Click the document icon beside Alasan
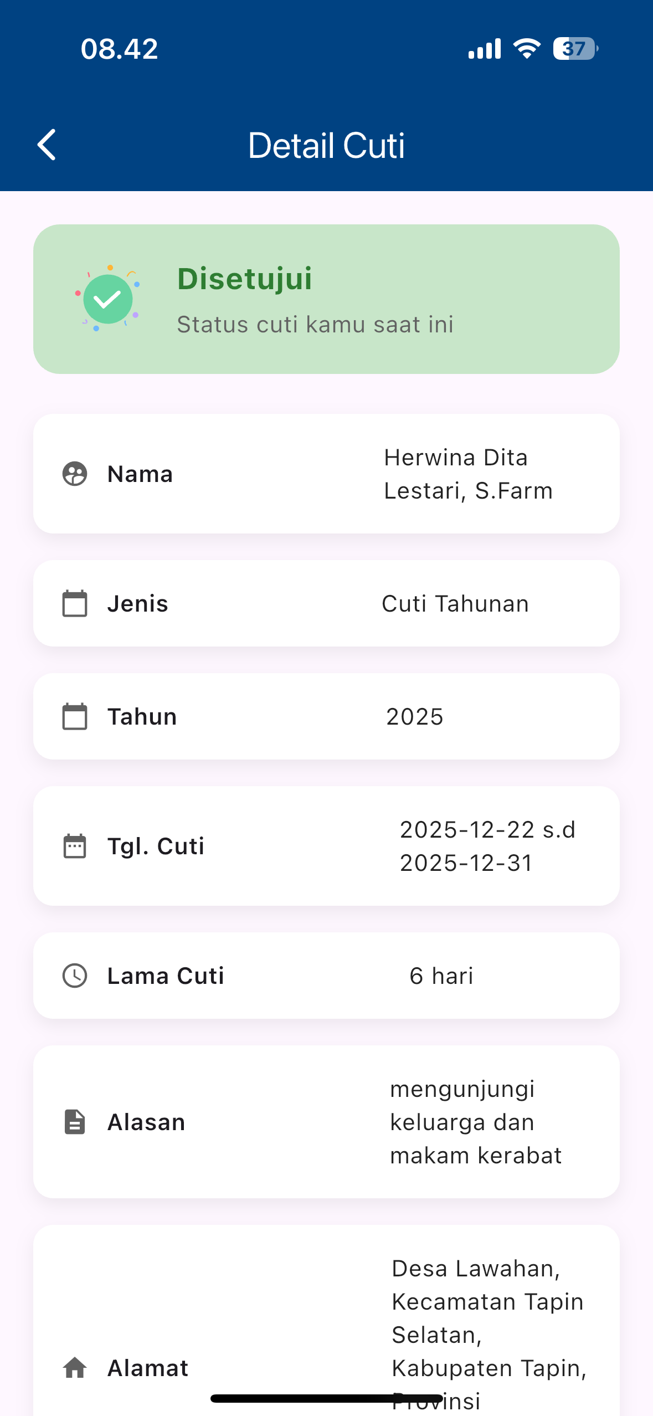 coord(75,1122)
